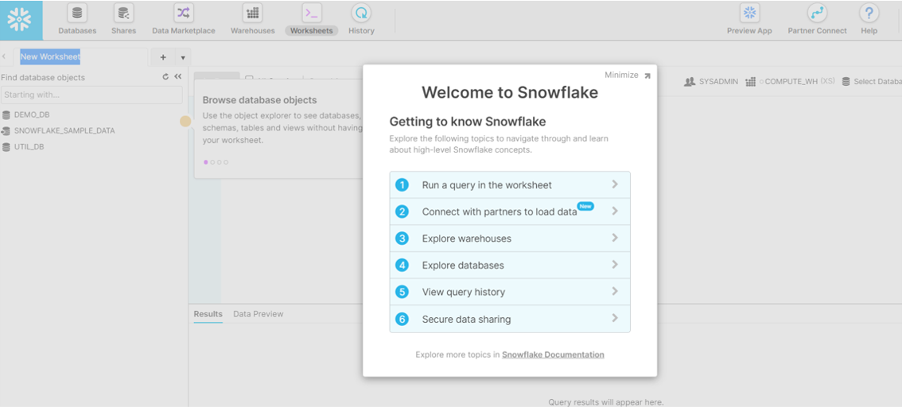902x407 pixels.
Task: Open the Secure data sharing topic
Action: [510, 319]
